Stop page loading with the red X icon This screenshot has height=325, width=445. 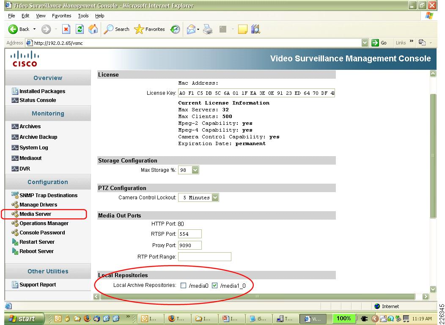pyautogui.click(x=66, y=29)
